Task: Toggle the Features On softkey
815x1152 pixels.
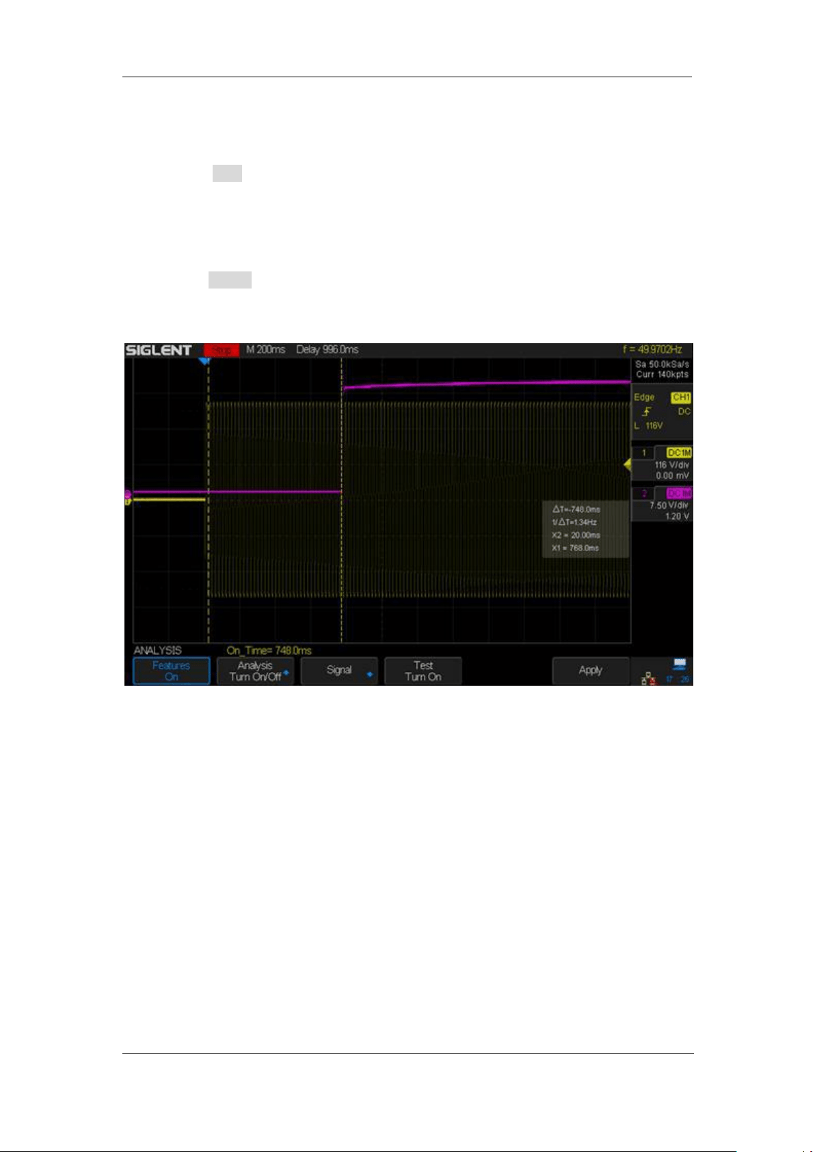Action: 171,671
